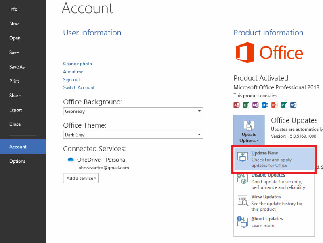The height and width of the screenshot is (243, 323).
Task: Click the Sign out link
Action: pos(71,80)
